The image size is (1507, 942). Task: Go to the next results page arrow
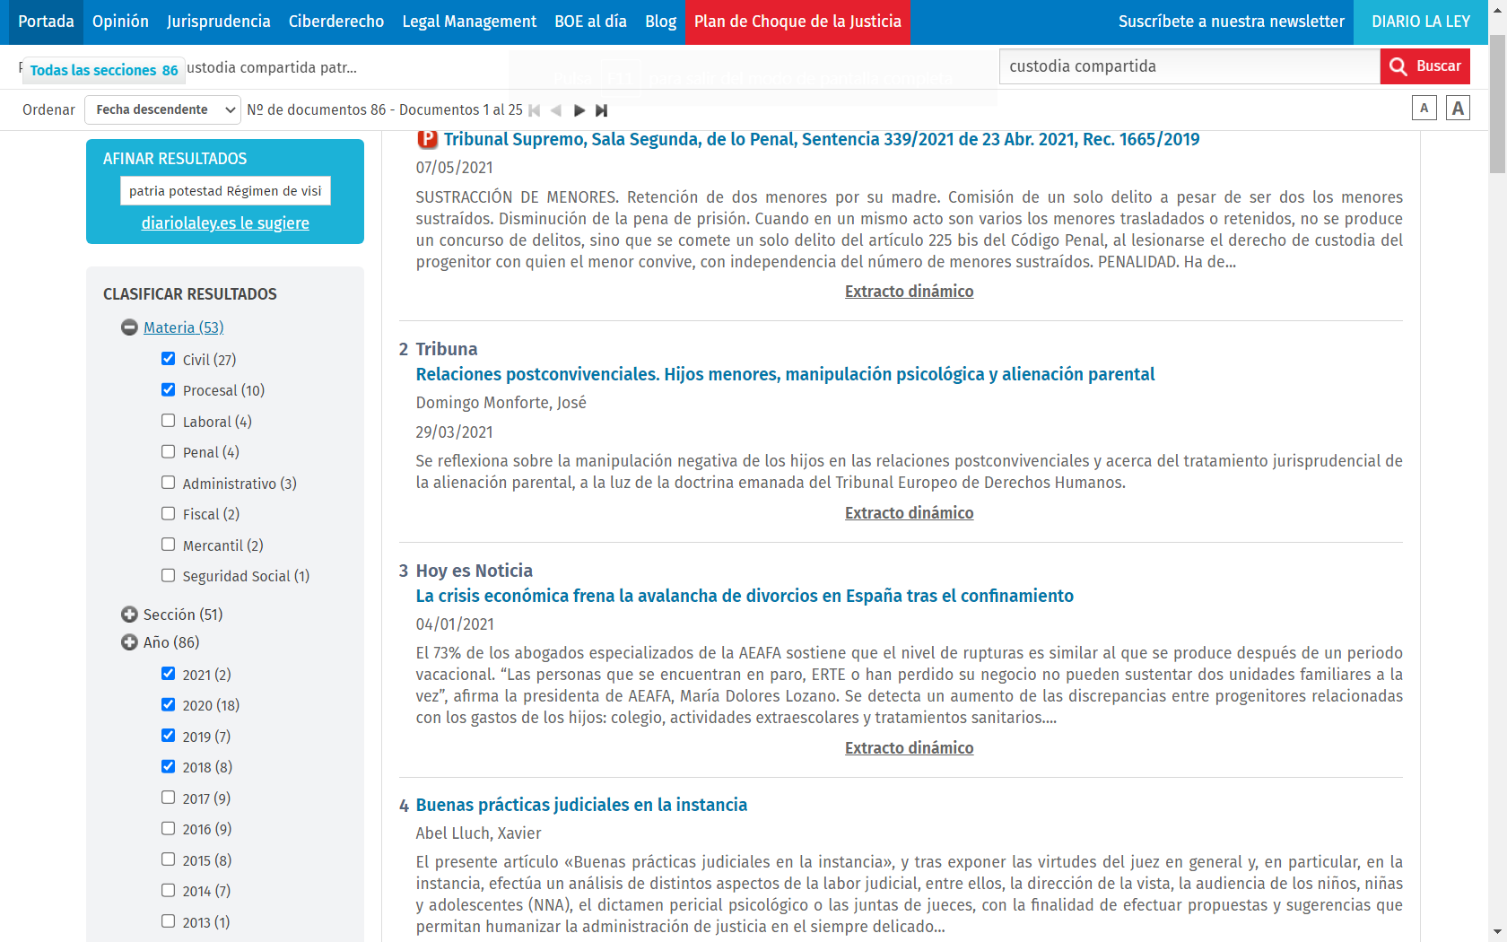[x=579, y=110]
